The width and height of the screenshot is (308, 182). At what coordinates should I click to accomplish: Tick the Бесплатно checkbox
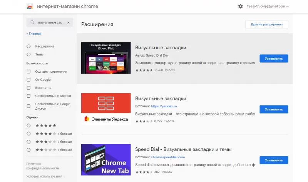tap(28, 88)
